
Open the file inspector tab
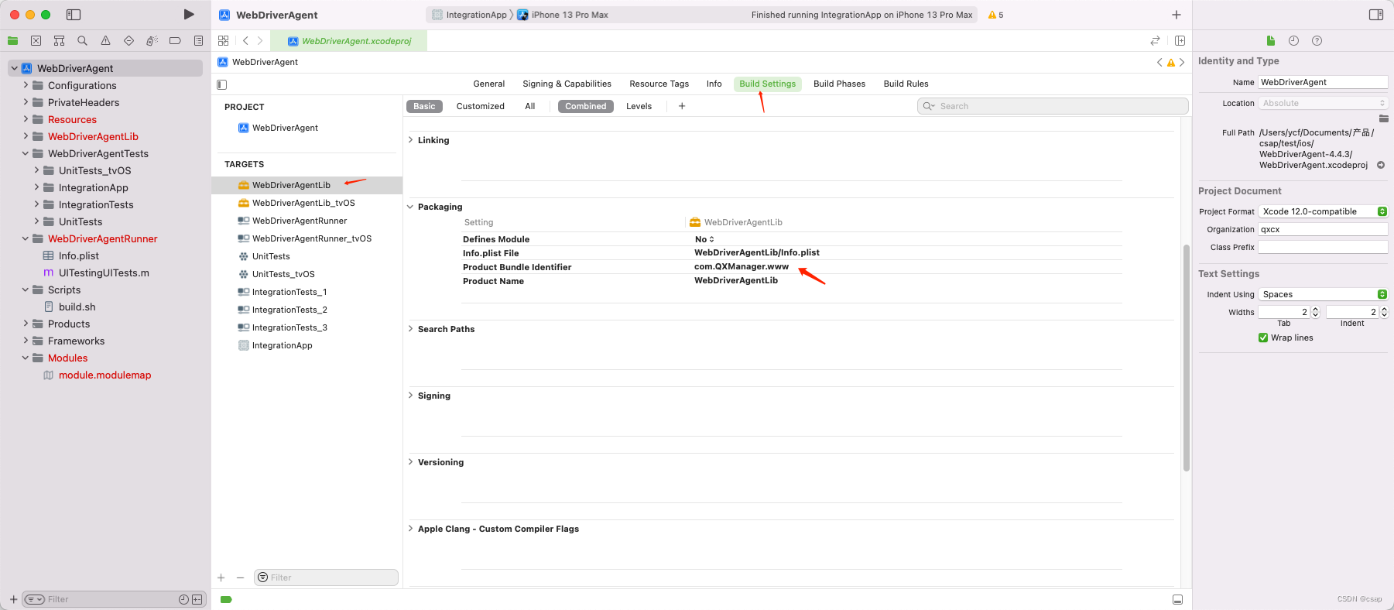click(x=1270, y=40)
